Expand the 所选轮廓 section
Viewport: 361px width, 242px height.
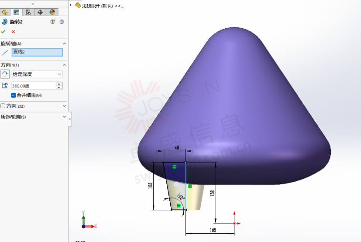tap(65, 117)
